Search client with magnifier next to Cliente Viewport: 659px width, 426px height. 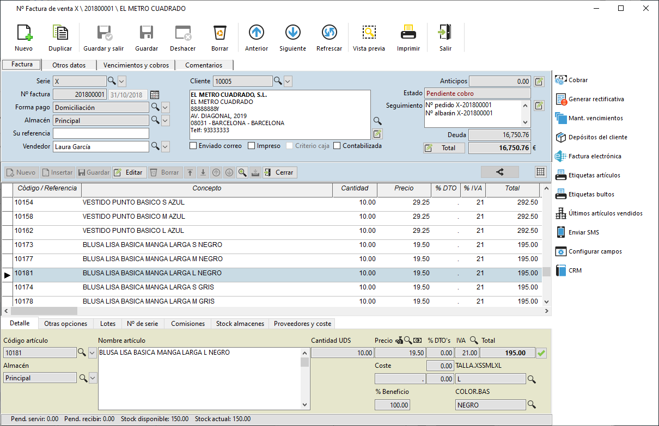coord(278,81)
